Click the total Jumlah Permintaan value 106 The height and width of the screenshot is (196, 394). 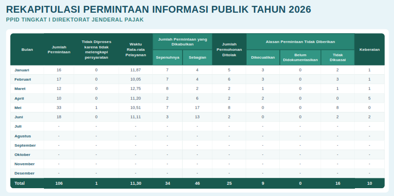(59, 183)
